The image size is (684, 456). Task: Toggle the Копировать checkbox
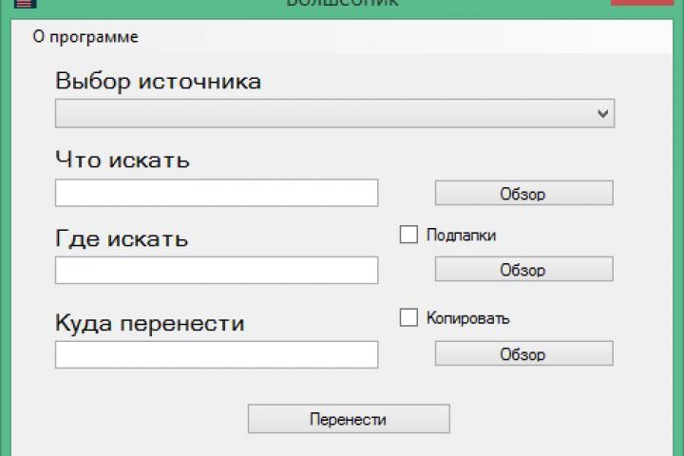tap(409, 318)
